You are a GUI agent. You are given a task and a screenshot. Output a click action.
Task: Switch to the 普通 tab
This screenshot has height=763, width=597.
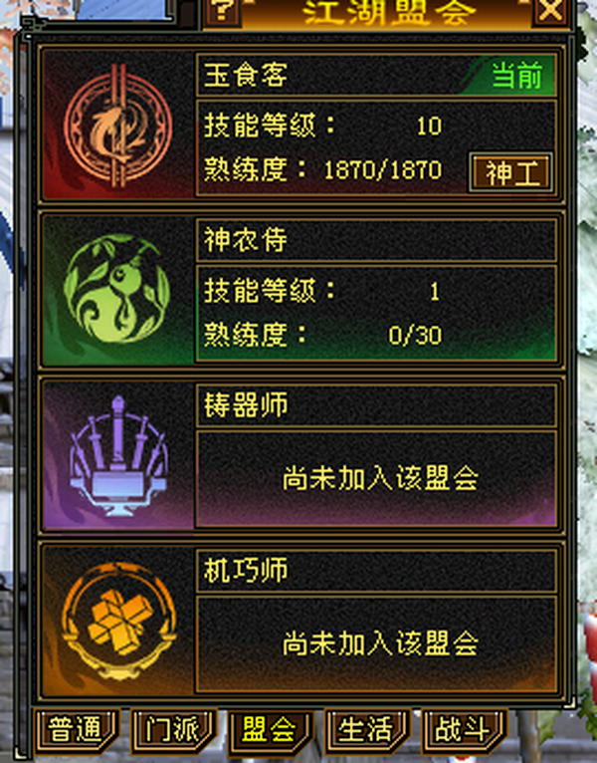coord(75,729)
